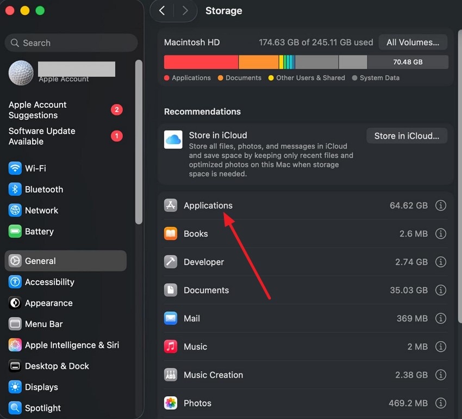Viewport: 462px width, 419px height.
Task: Click the Network globe icon
Action: click(15, 211)
